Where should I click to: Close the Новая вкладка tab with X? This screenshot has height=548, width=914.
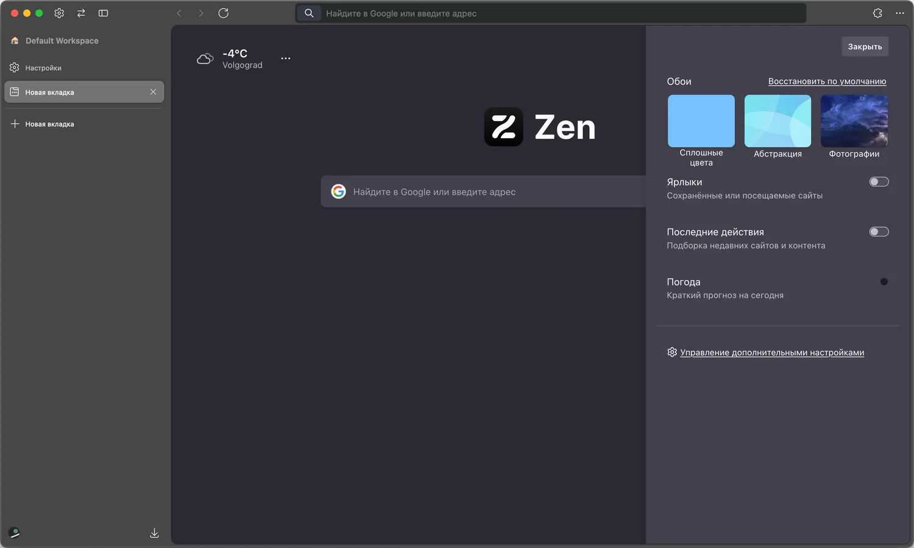153,92
